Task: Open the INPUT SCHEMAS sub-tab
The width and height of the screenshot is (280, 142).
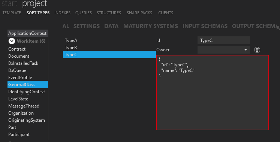Action: 205,26
